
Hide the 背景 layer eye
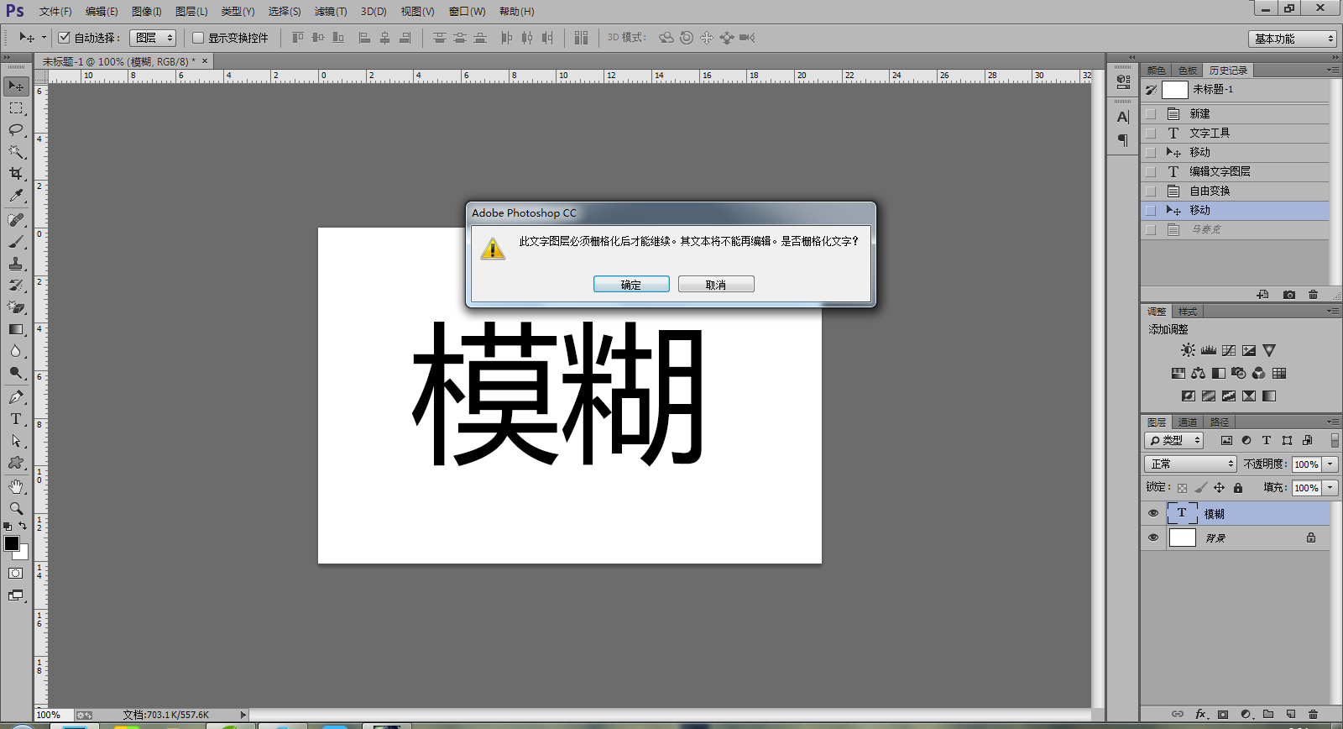tap(1153, 538)
